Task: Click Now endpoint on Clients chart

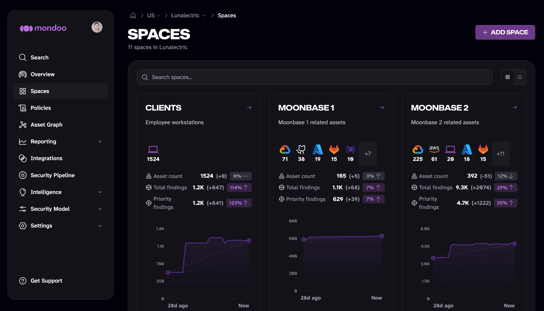Action: [249, 240]
